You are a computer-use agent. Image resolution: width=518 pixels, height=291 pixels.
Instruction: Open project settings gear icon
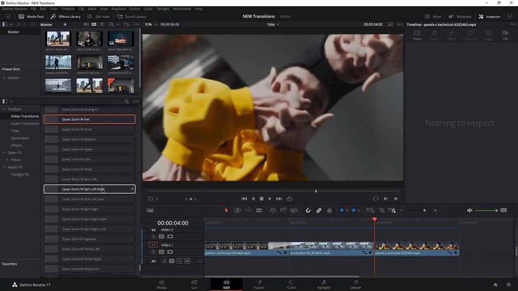[508, 285]
